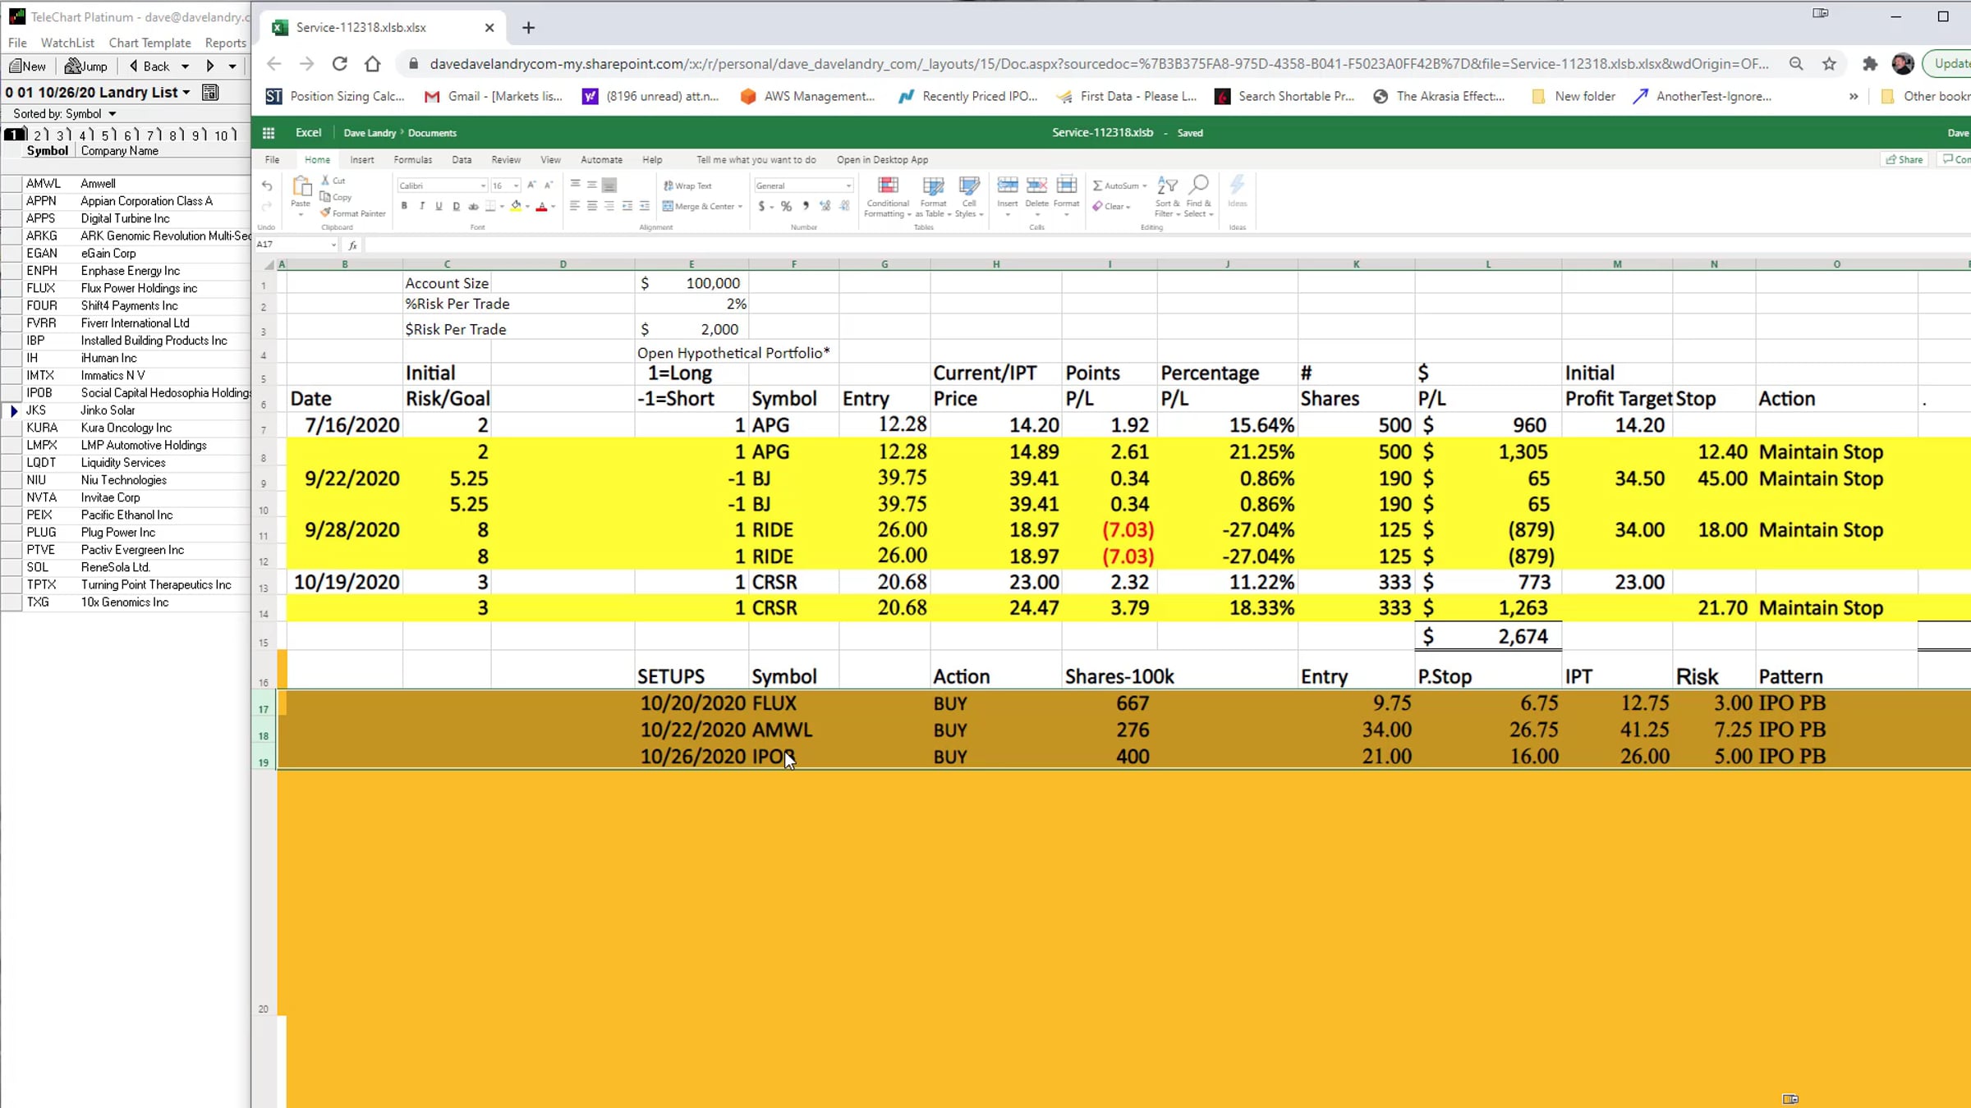Click the Jump rabbit icon in TeleChart
Screen dimensions: 1971x1108
click(x=85, y=66)
